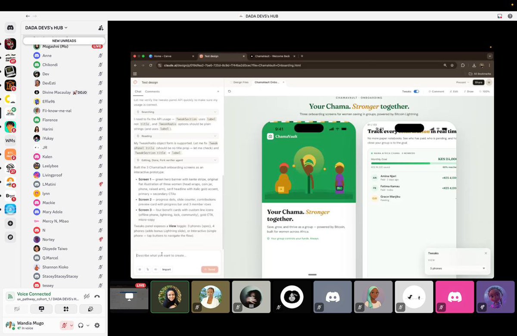517x336 pixels.
Task: Click the share your screen button
Action: pyautogui.click(x=41, y=309)
